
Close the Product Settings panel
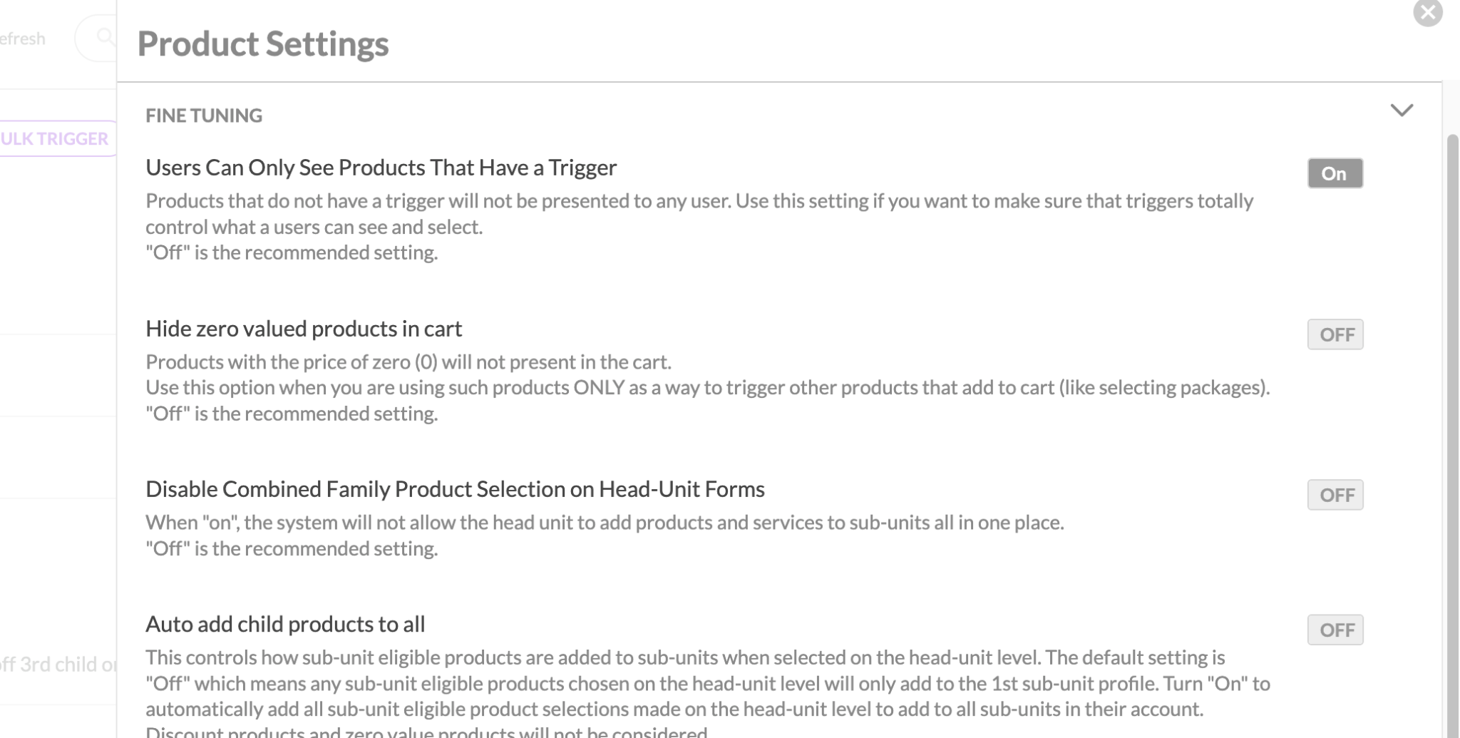point(1427,13)
